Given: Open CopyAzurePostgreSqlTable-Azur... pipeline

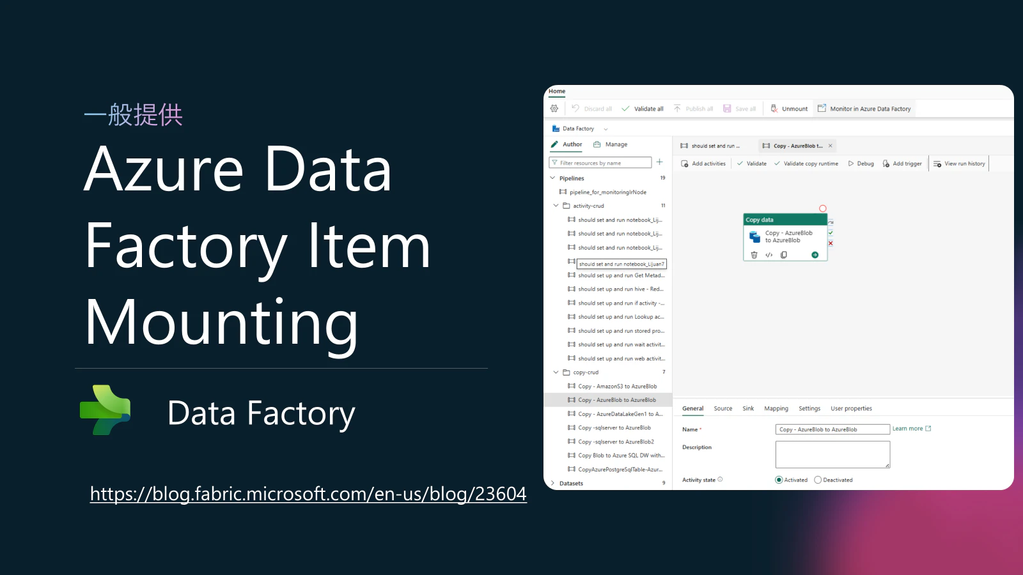Looking at the screenshot, I should 615,470.
